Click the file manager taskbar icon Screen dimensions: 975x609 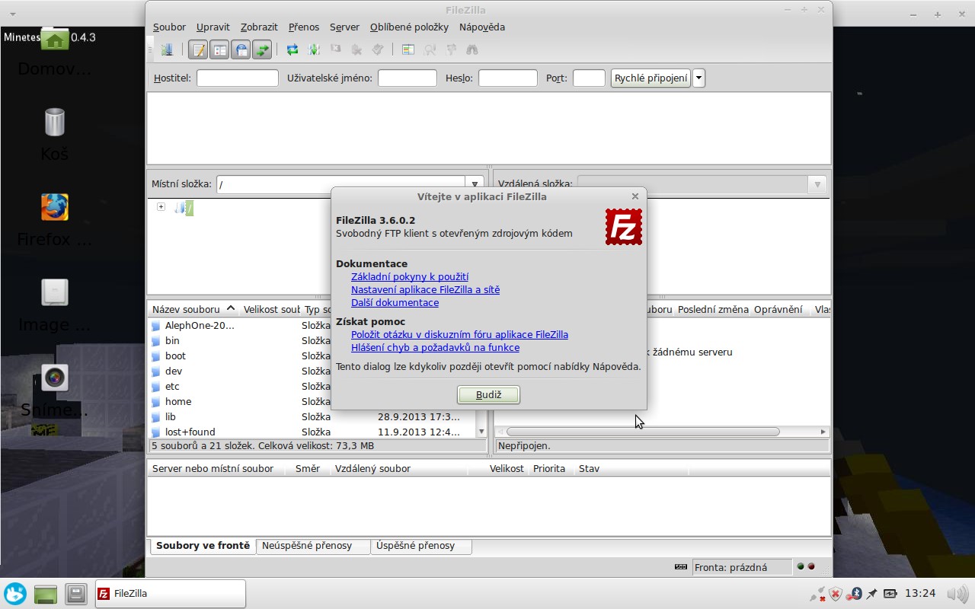[75, 594]
